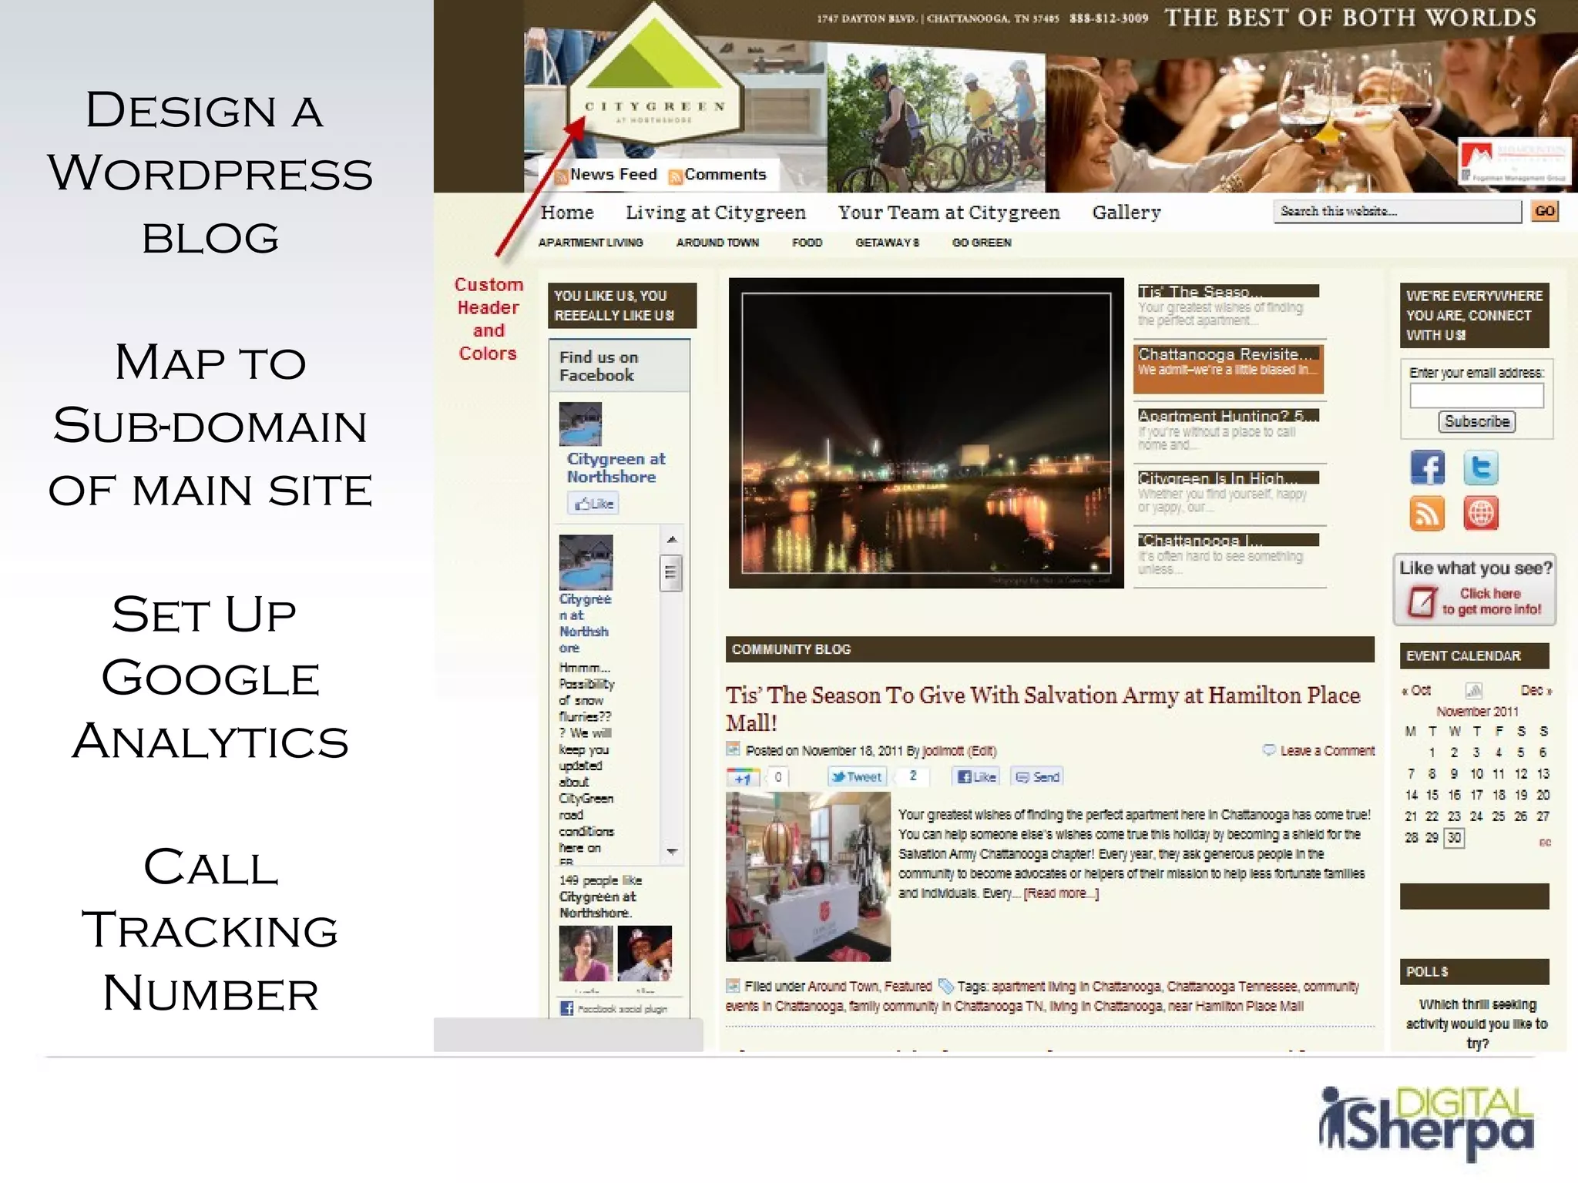Image resolution: width=1578 pixels, height=1183 pixels.
Task: Click the Citygreen logo in header
Action: pos(654,73)
